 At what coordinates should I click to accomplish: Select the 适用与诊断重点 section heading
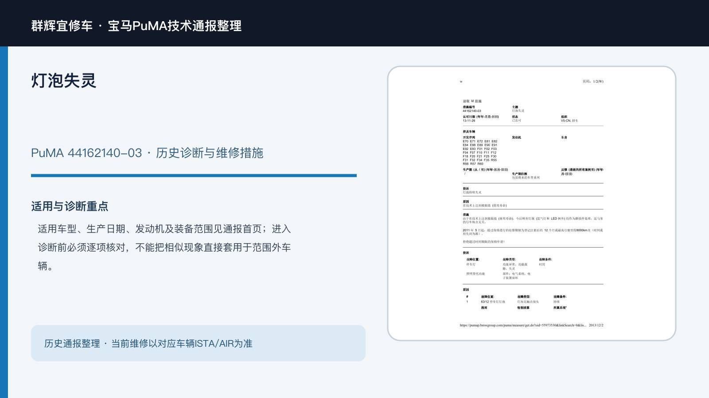(x=70, y=206)
